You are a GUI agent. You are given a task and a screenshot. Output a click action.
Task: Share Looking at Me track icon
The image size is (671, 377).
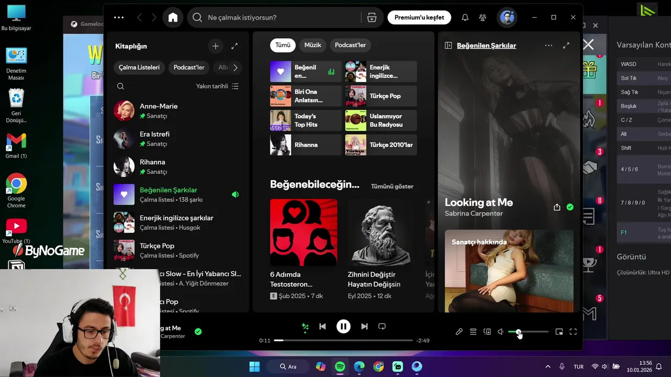coord(557,207)
